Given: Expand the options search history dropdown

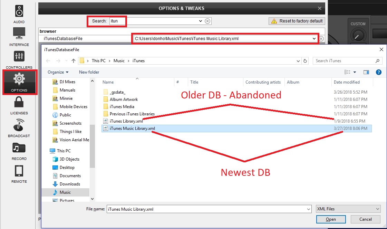Looking at the screenshot, I should coord(201,21).
